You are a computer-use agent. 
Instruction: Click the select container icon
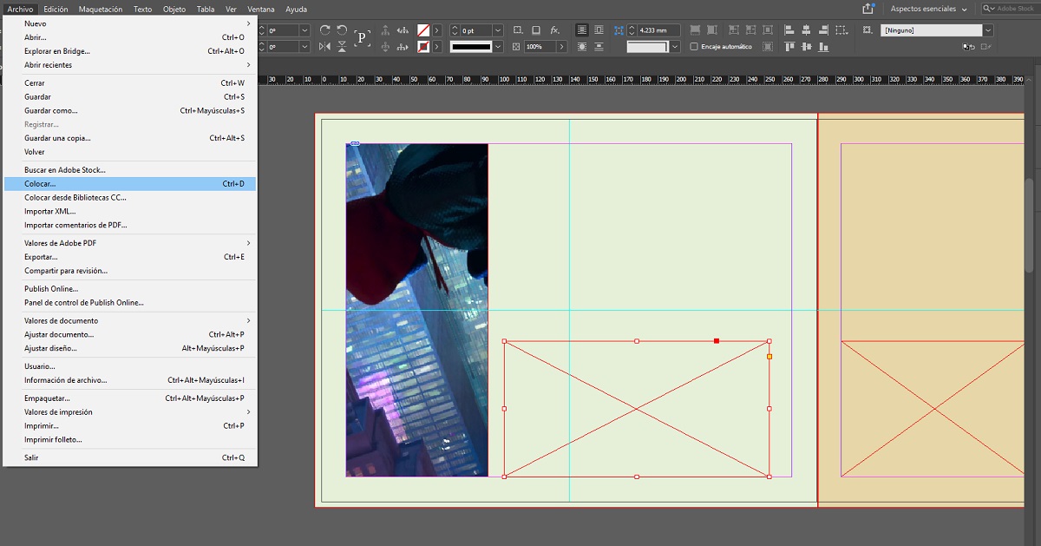tap(385, 30)
